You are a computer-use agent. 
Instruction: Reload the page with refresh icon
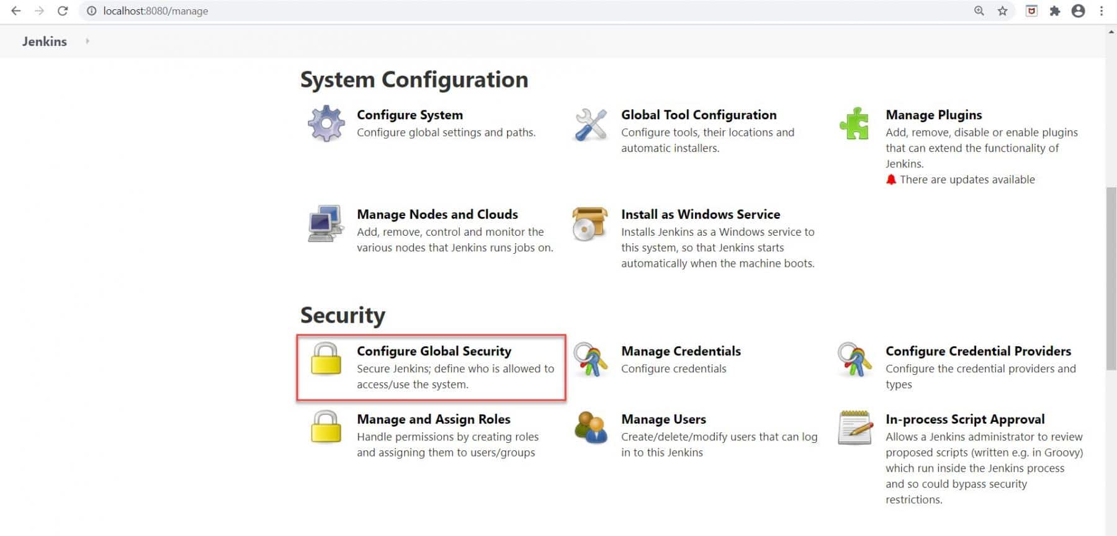coord(63,11)
